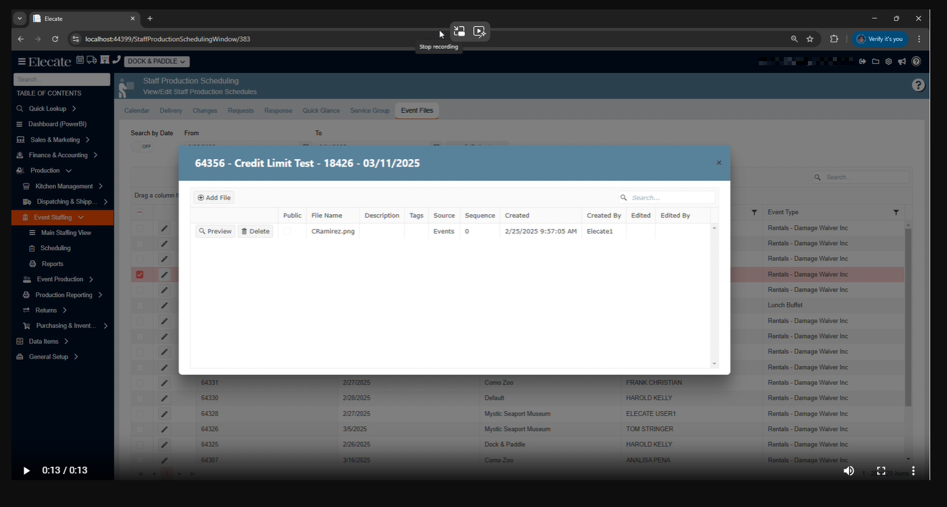Click the Add File button
Image resolution: width=947 pixels, height=507 pixels.
(214, 197)
